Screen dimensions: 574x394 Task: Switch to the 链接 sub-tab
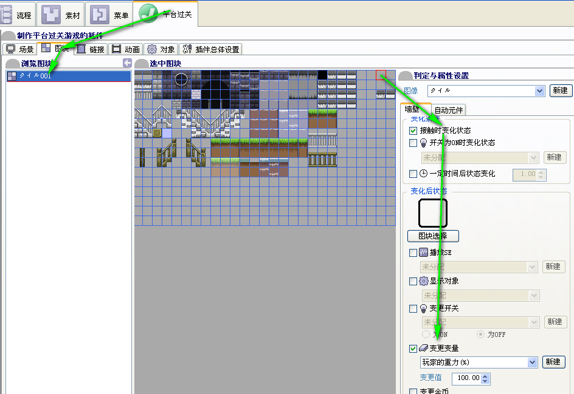tap(91, 49)
